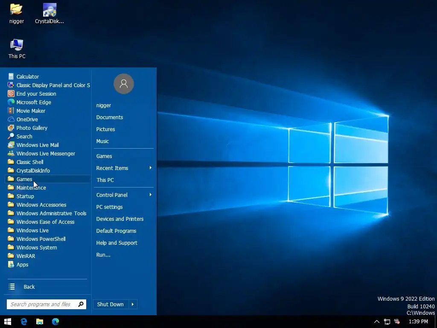This screenshot has width=437, height=328.
Task: Expand the Windows Administrative Tools folder
Action: 48,214
